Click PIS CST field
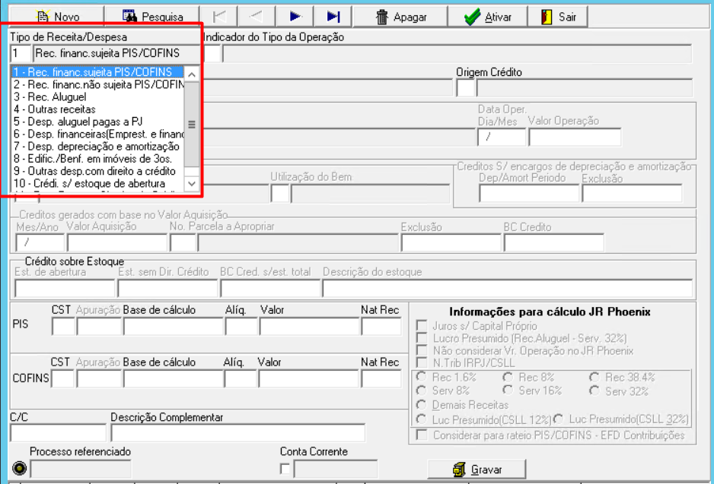The height and width of the screenshot is (484, 714). 63,326
